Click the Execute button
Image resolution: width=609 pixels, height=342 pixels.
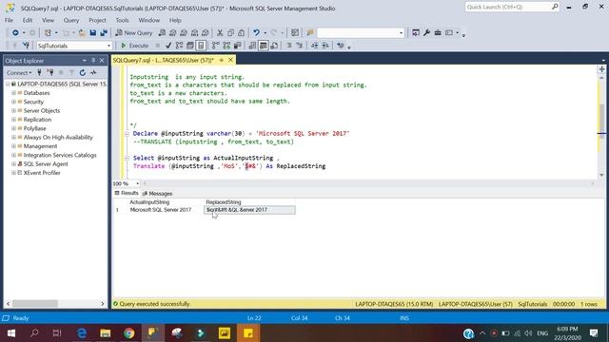click(x=134, y=46)
